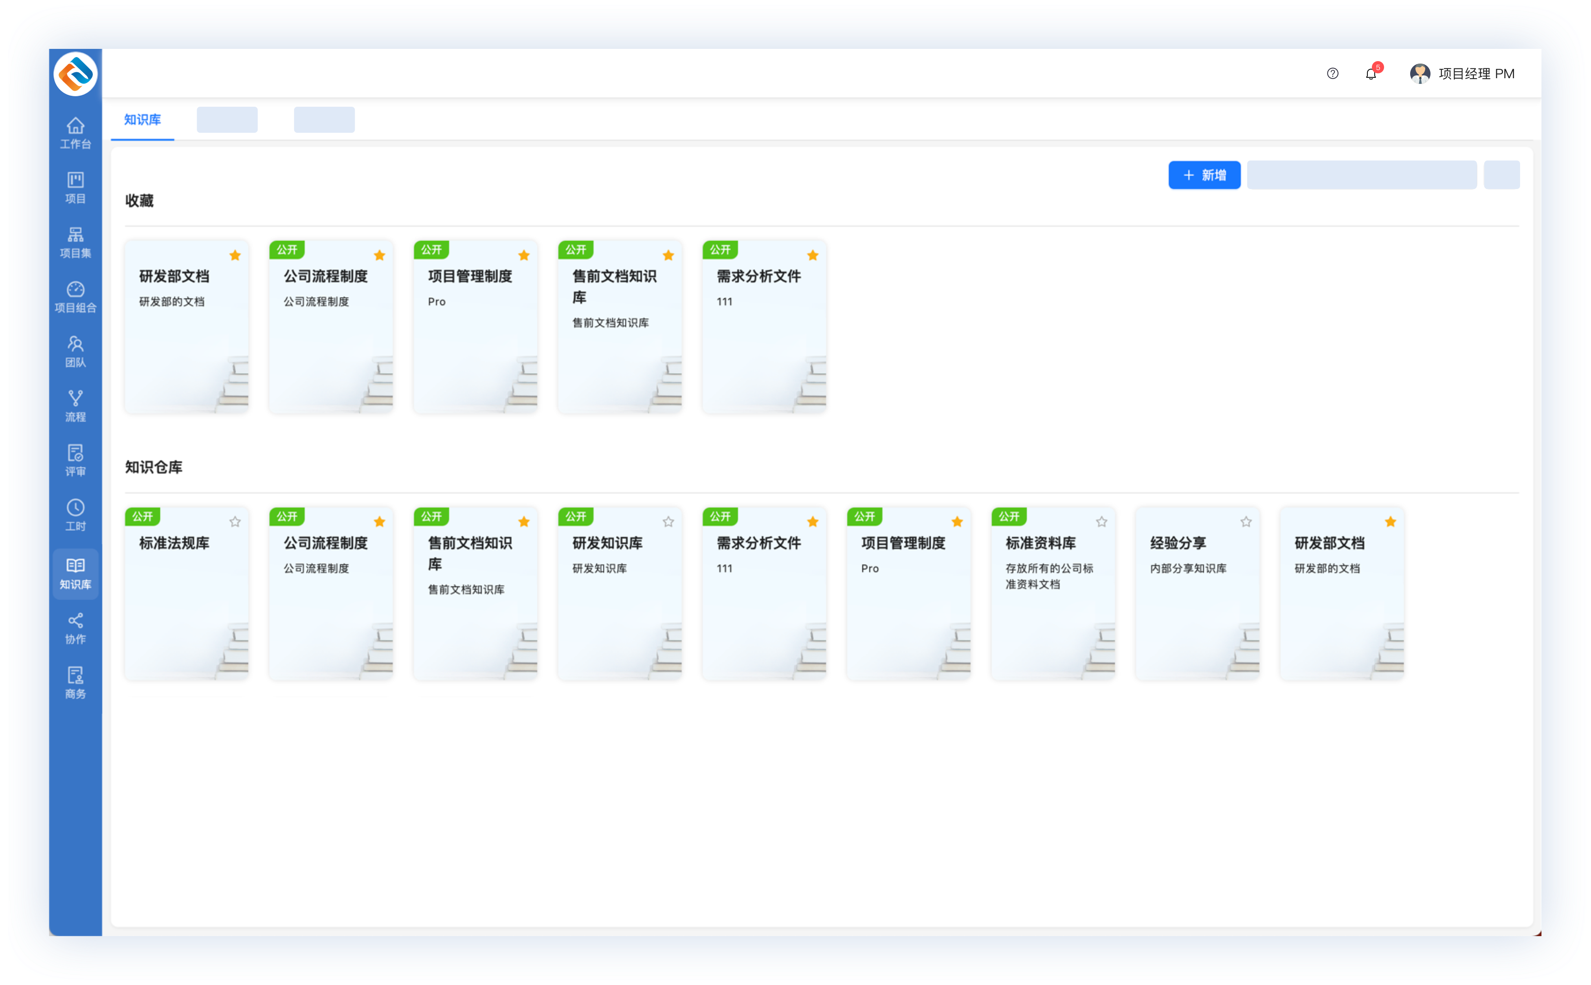Favorite the 标准法规库 card star
This screenshot has height=985, width=1591.
235,522
